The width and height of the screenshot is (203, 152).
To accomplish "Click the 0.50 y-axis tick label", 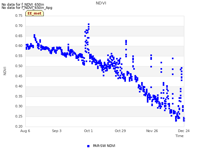I will click(x=19, y=66).
